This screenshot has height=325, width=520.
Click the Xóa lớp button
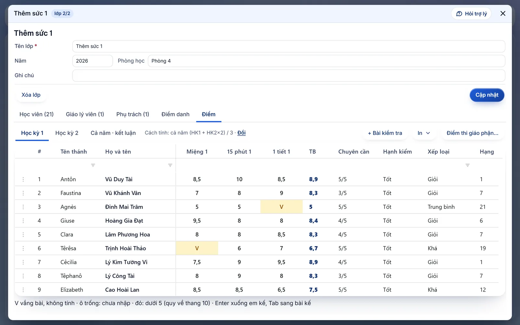point(31,95)
